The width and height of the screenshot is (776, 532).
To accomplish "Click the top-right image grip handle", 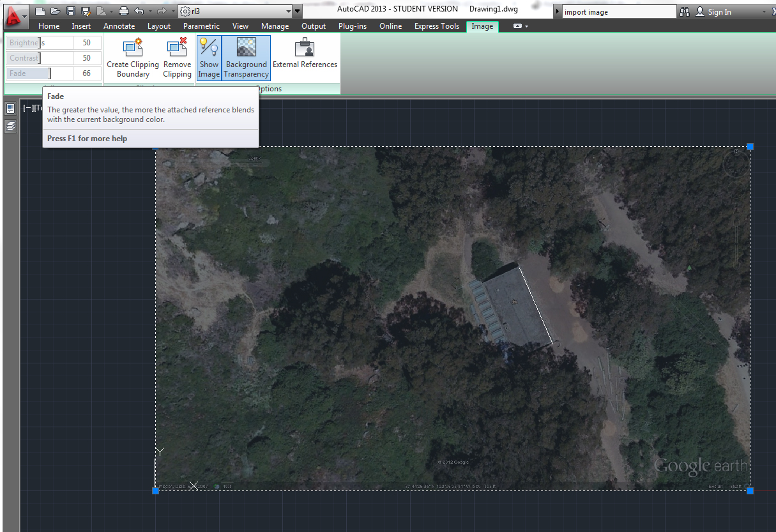I will click(x=750, y=147).
